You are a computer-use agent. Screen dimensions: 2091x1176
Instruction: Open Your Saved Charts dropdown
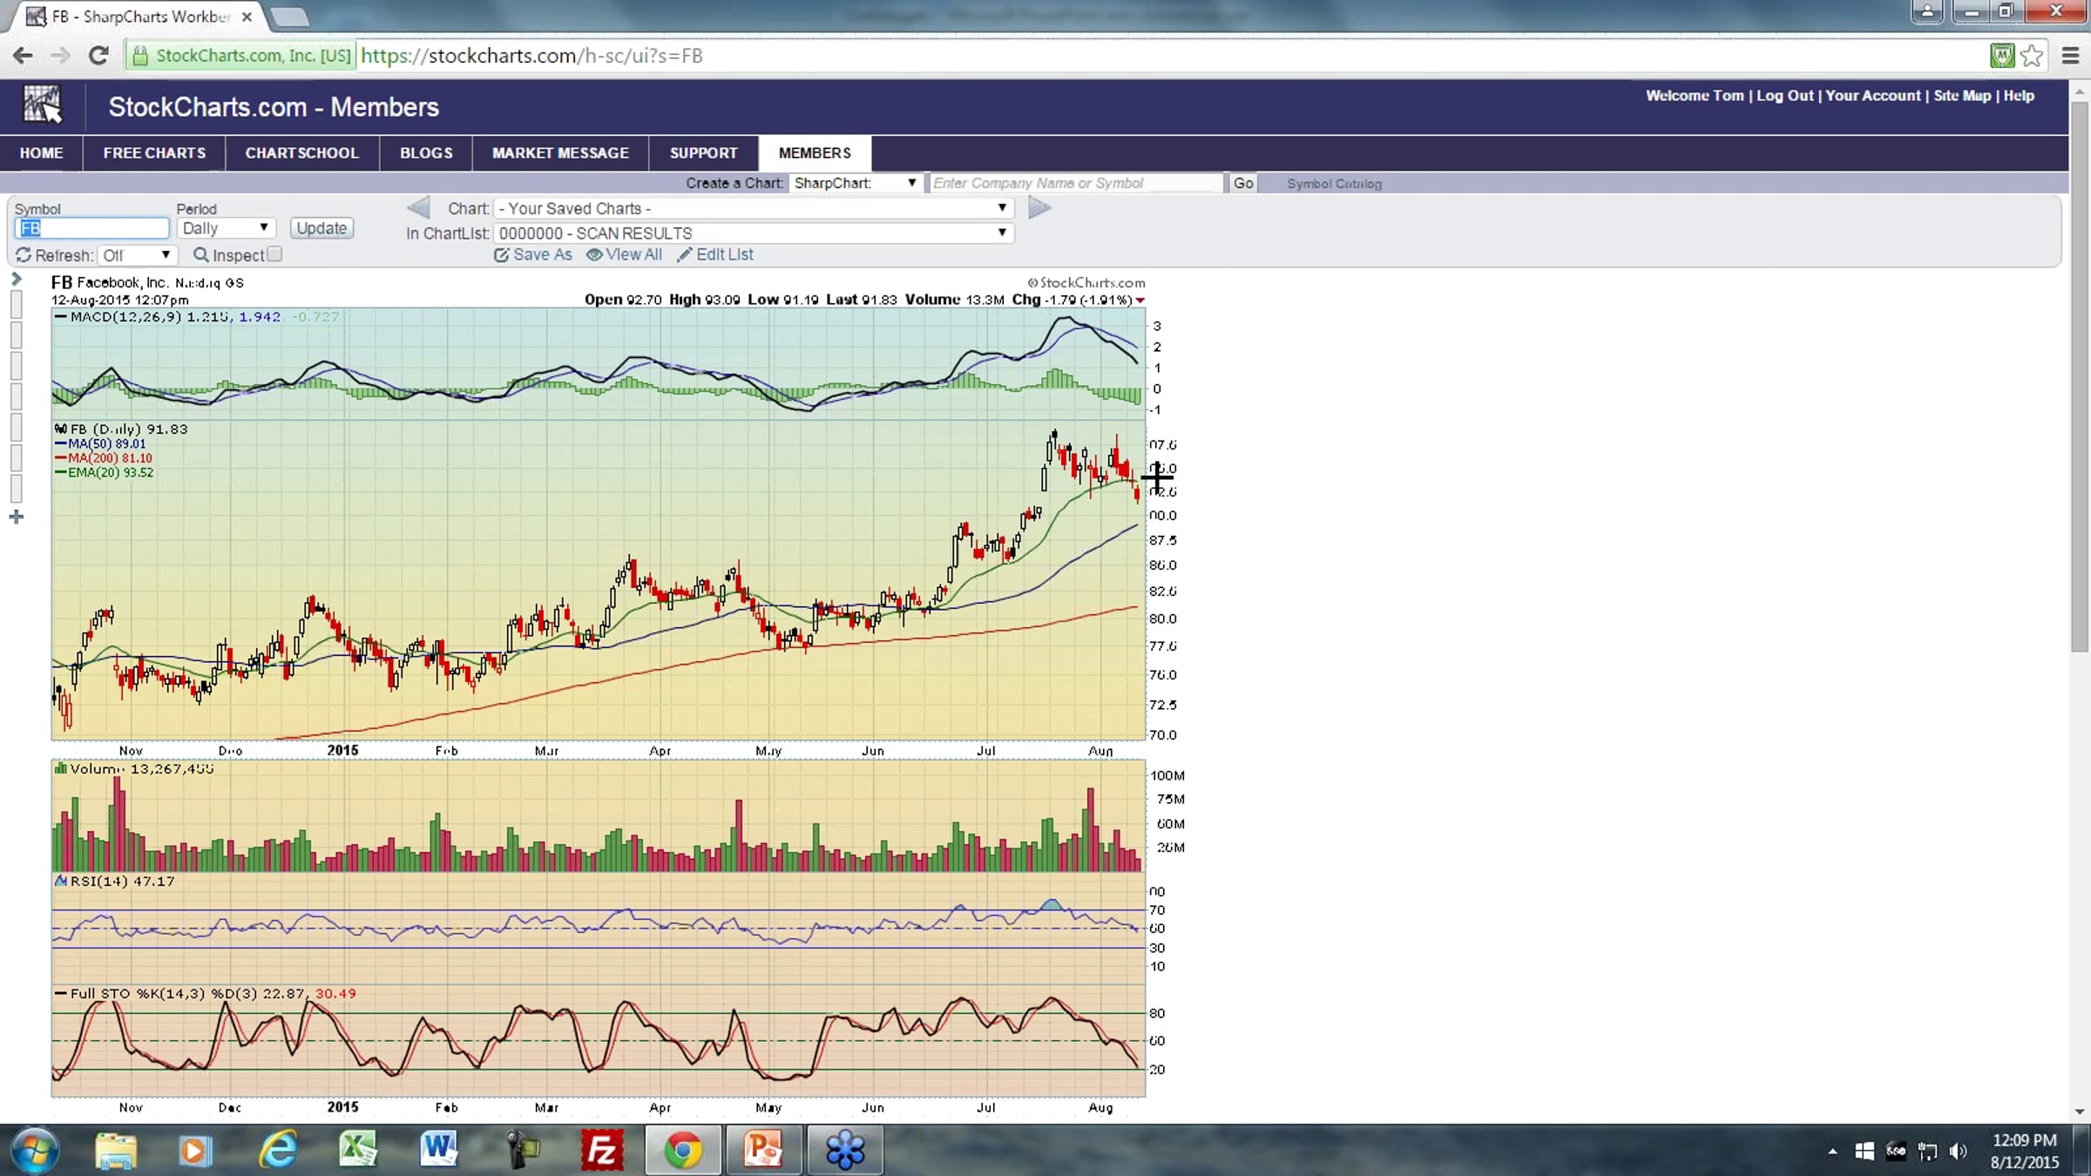click(754, 209)
